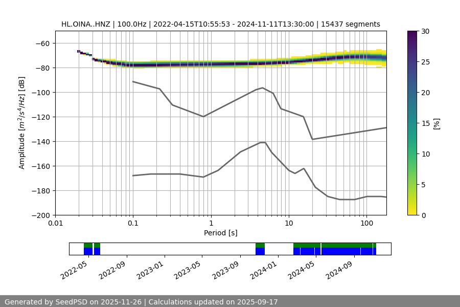Click the yellow bottom end of the colorbar
This screenshot has height=307, width=460.
[412, 213]
